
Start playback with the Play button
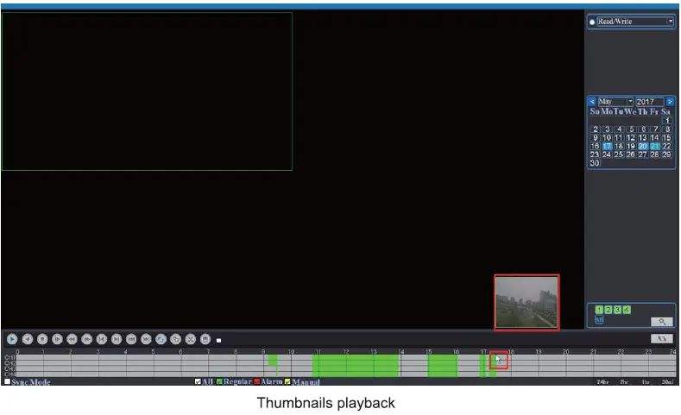12,339
